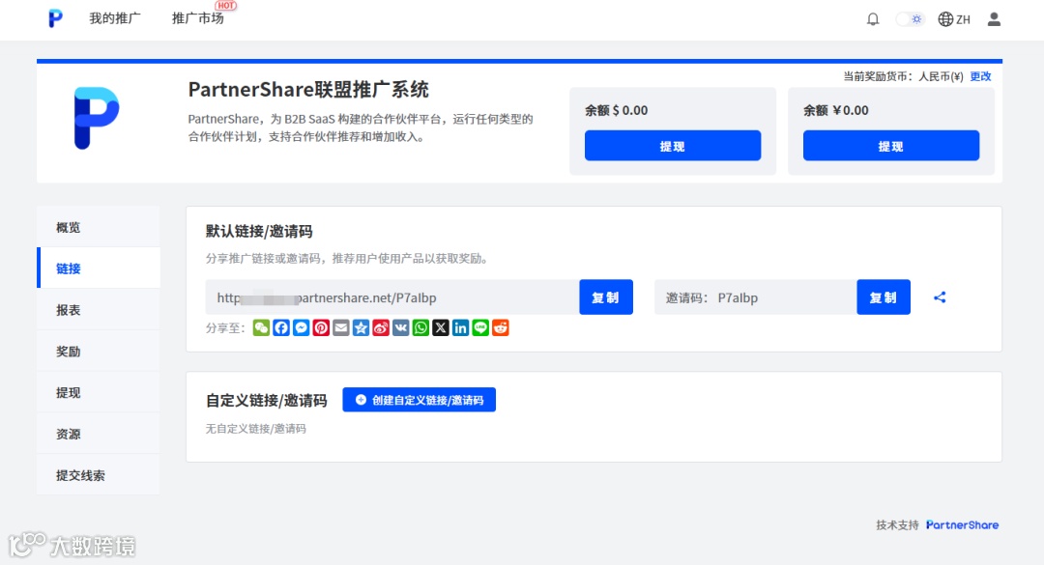Viewport: 1044px width, 565px height.
Task: Click 提现 under the ¥ 0.00 balance
Action: pyautogui.click(x=891, y=146)
